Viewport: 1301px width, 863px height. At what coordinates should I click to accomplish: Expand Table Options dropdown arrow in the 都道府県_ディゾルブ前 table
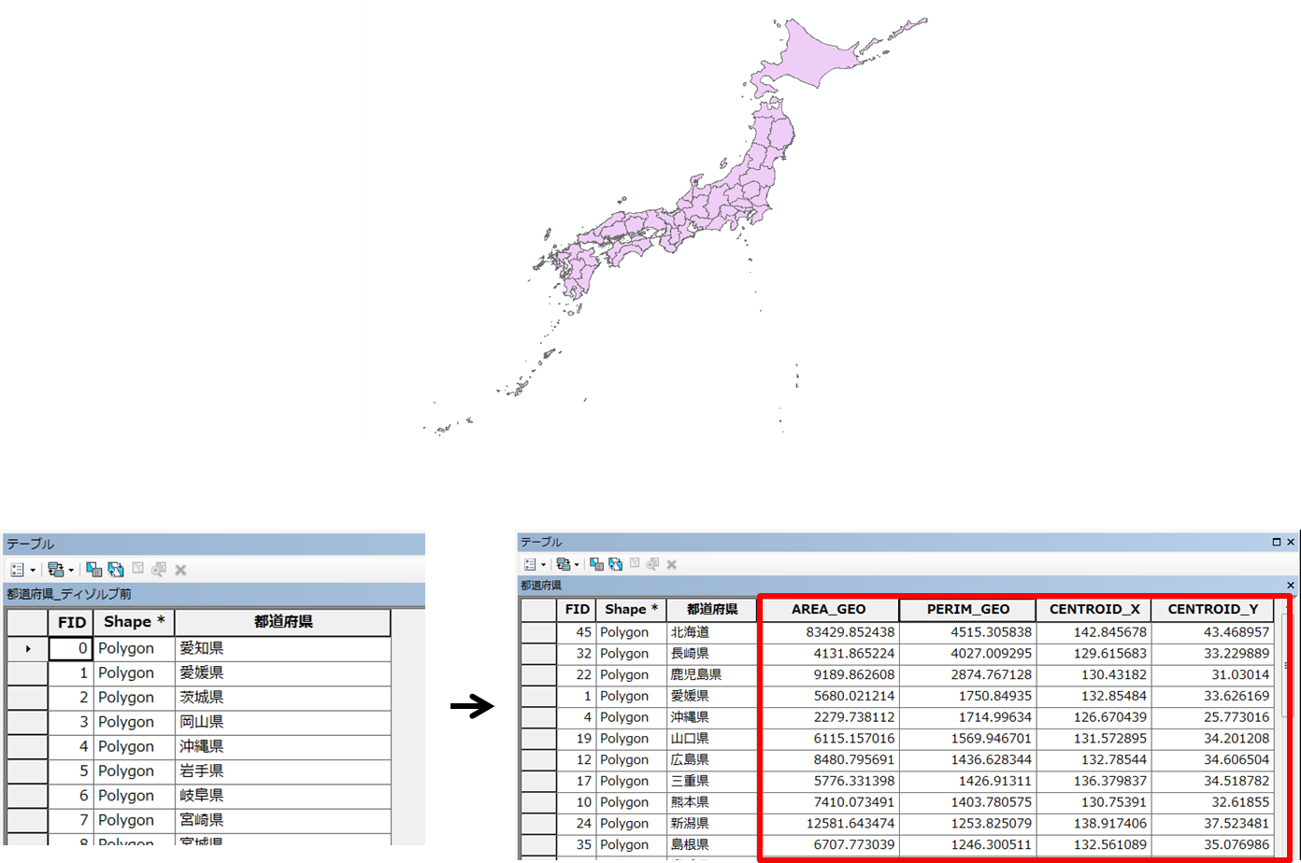pos(33,570)
